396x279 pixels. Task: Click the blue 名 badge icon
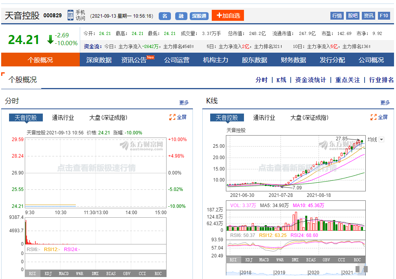[x=165, y=16]
